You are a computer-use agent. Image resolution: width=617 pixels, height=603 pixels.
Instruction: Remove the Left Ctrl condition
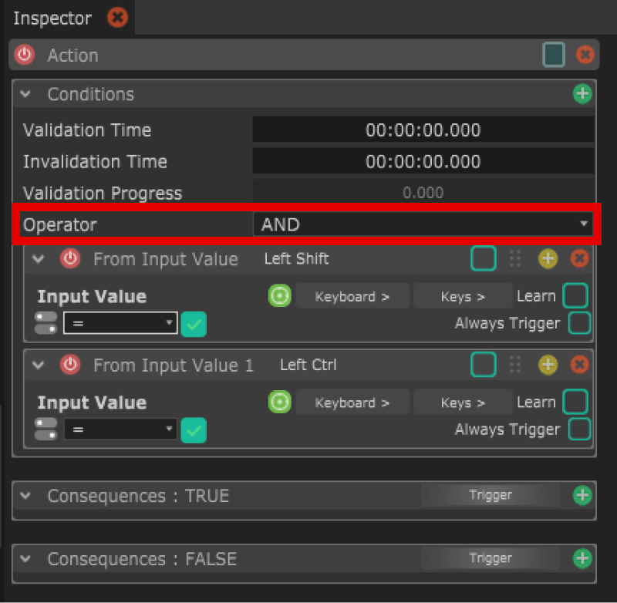point(579,365)
